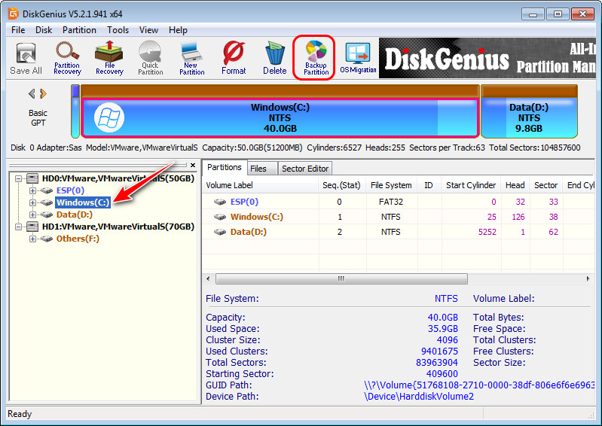The height and width of the screenshot is (426, 602).
Task: Open the File menu
Action: pos(18,30)
